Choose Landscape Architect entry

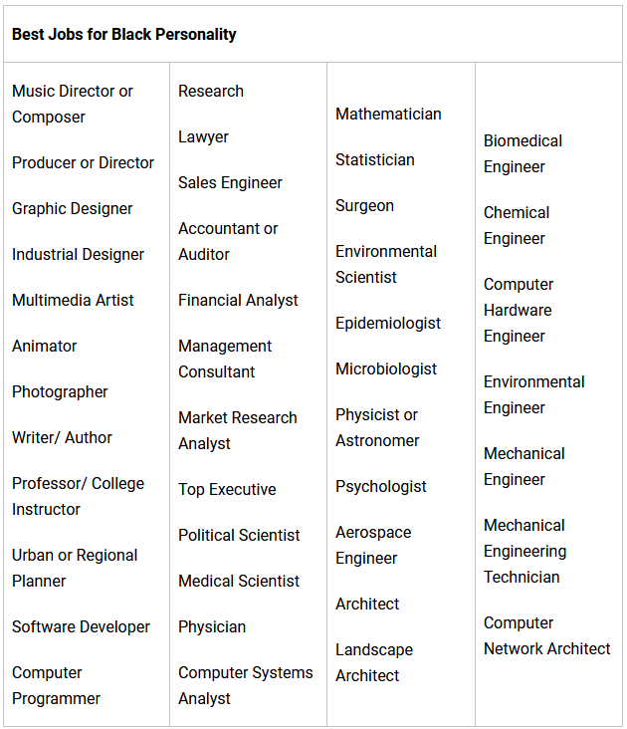coord(374,662)
